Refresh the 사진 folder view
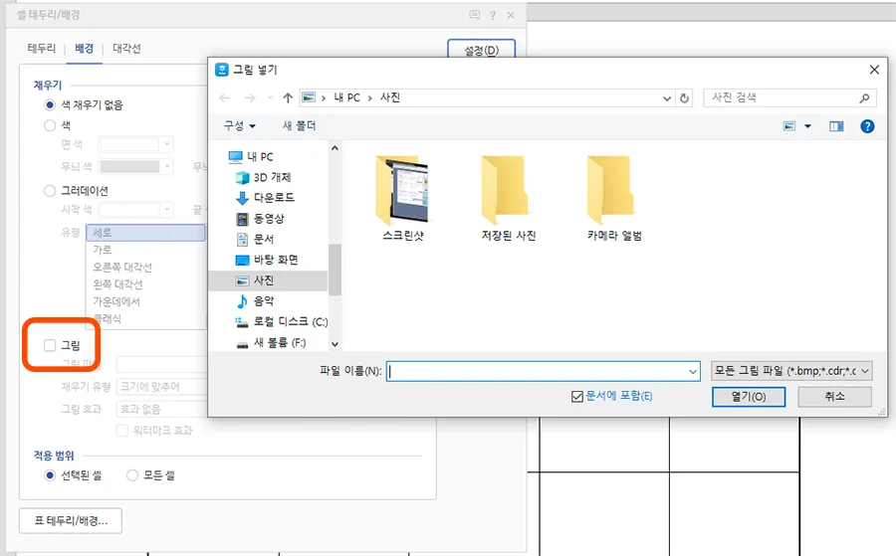 coord(685,98)
